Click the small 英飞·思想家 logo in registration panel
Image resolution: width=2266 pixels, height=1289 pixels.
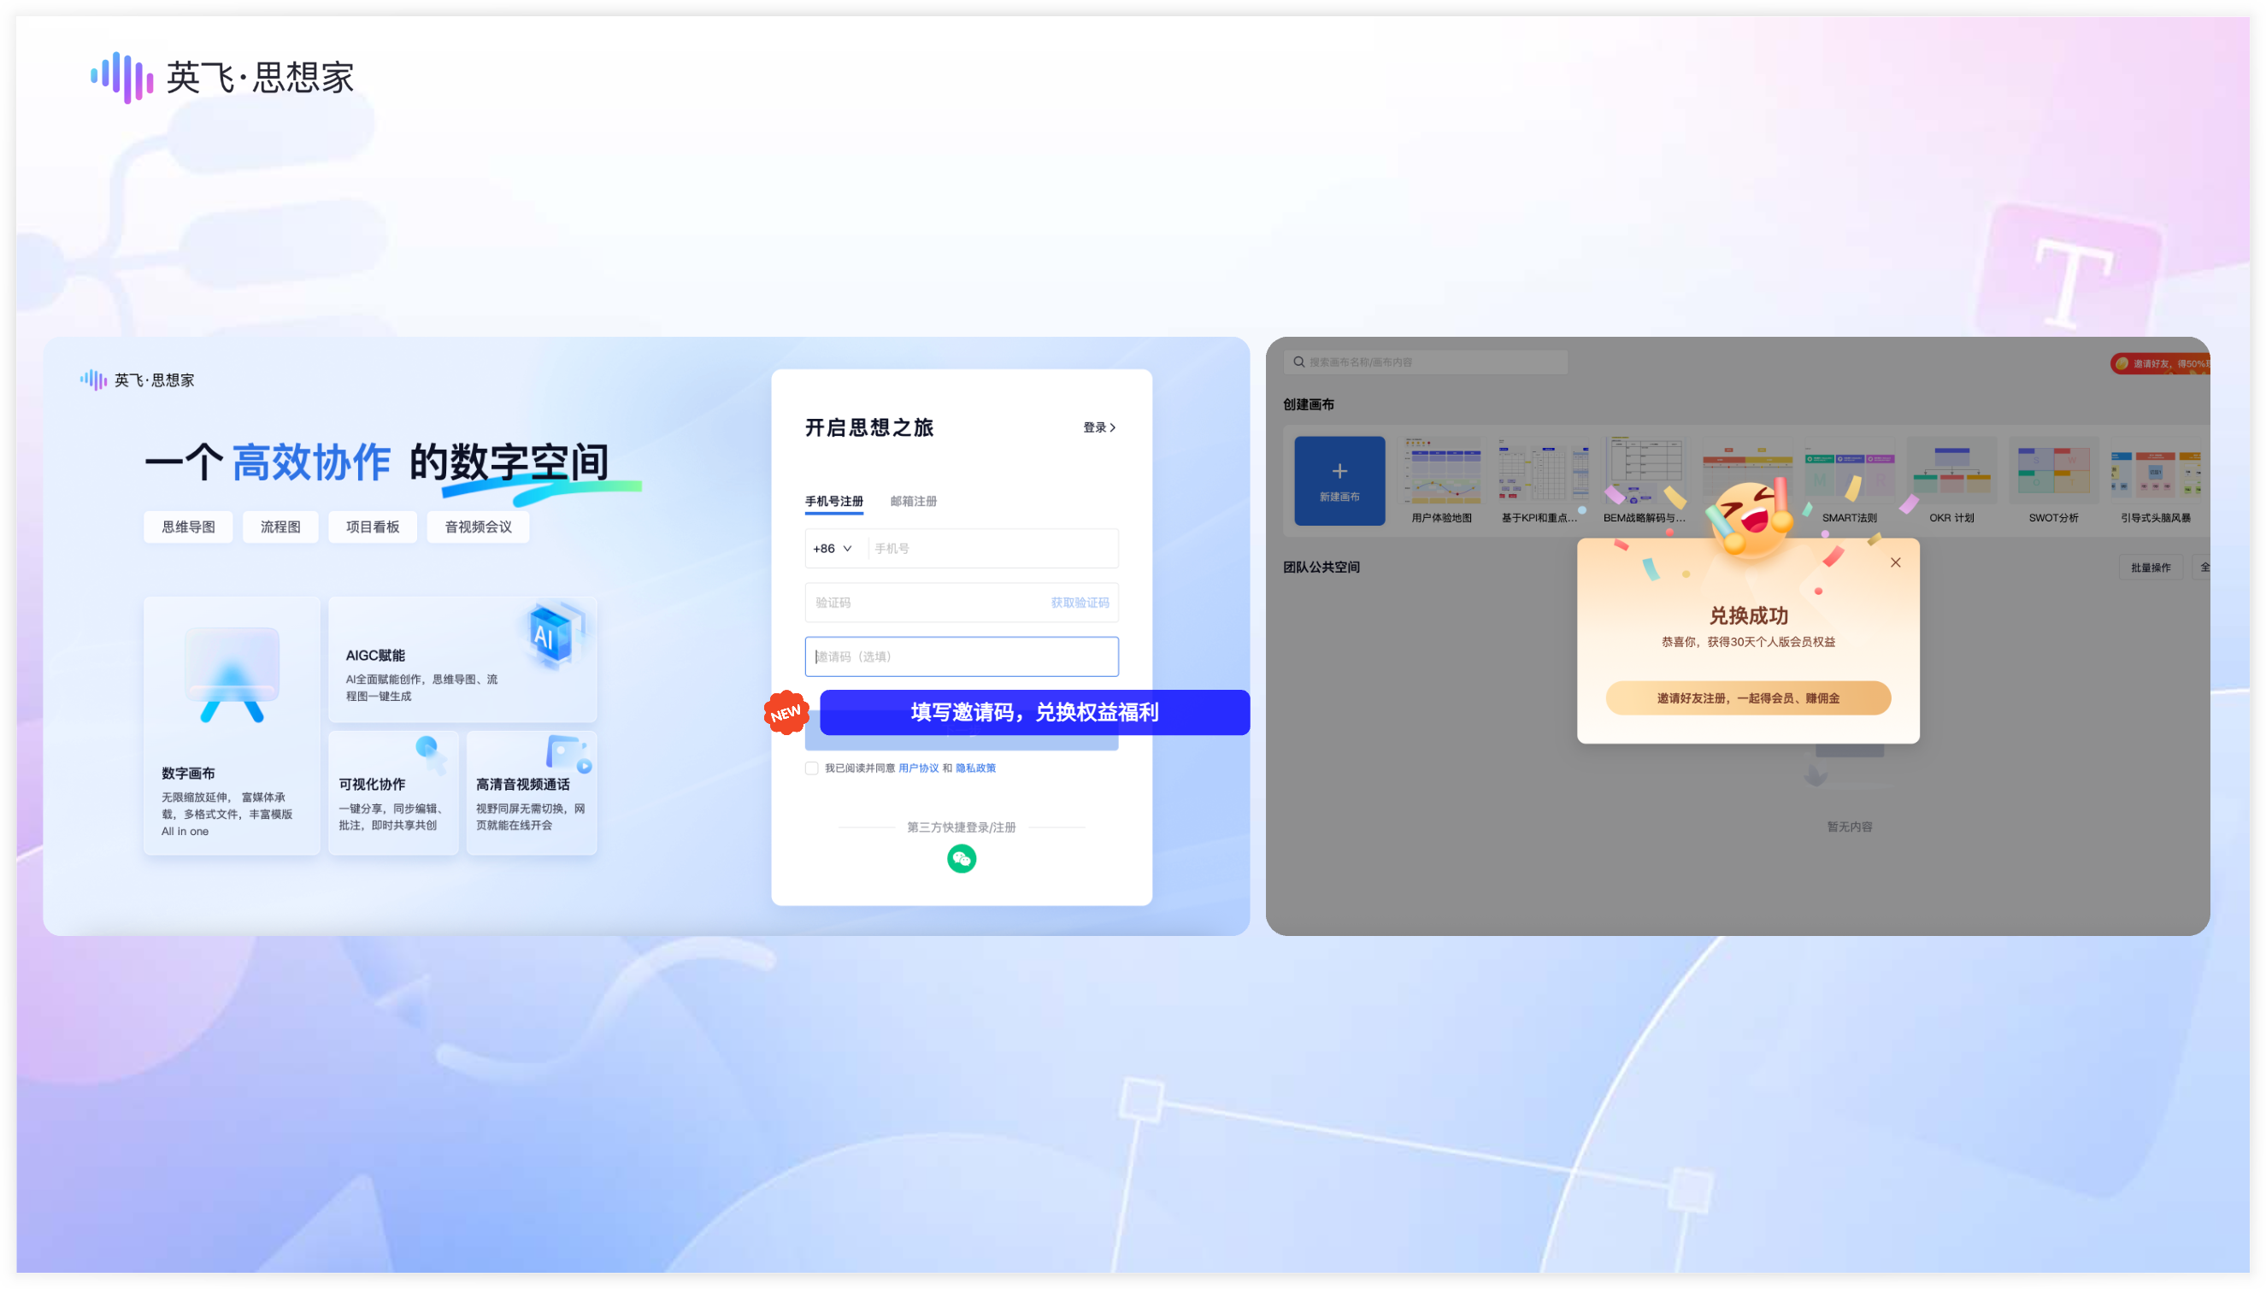[138, 380]
